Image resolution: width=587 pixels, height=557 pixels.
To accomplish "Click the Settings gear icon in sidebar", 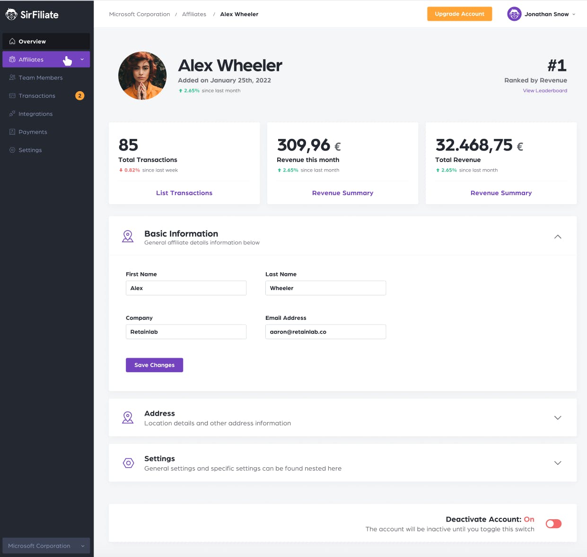I will coord(12,150).
